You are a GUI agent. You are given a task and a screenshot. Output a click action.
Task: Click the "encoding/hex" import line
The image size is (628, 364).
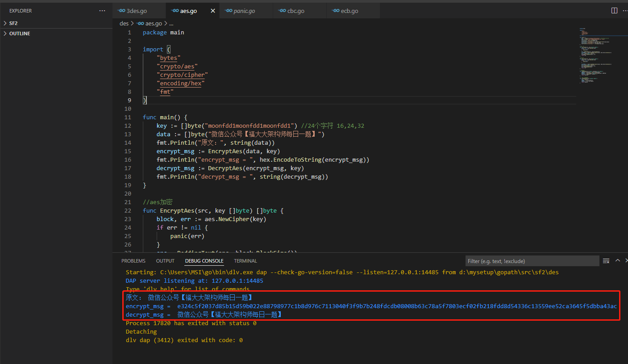(x=181, y=83)
